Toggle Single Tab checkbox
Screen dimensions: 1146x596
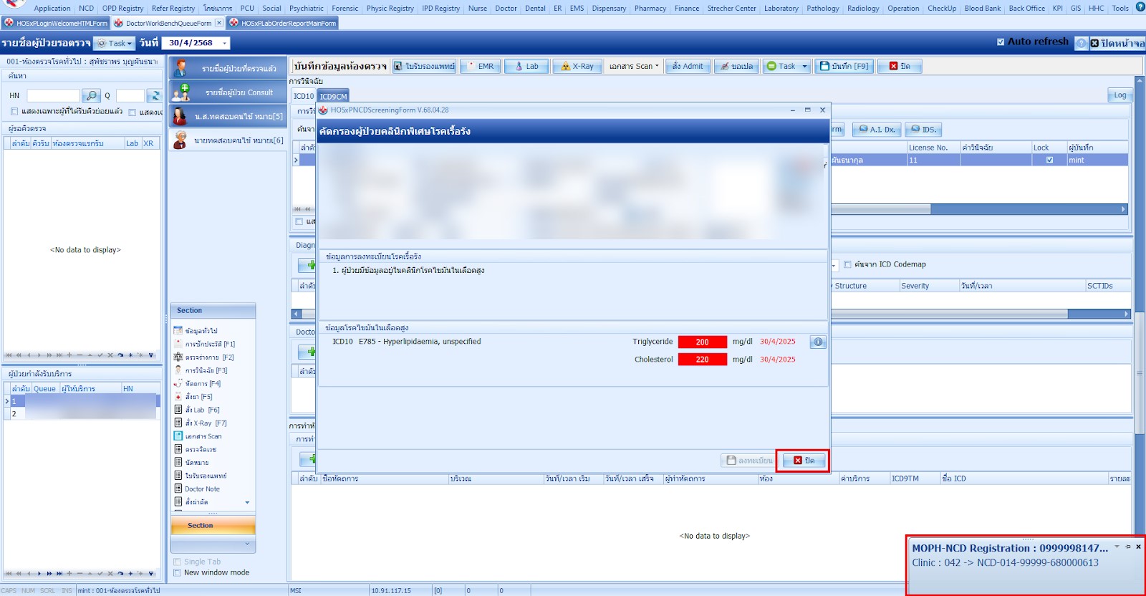click(x=177, y=562)
